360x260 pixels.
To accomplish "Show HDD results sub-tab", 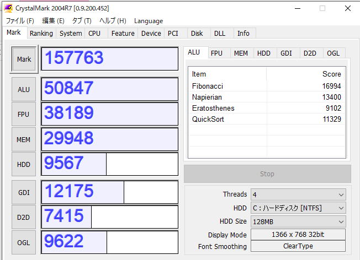I will [264, 53].
